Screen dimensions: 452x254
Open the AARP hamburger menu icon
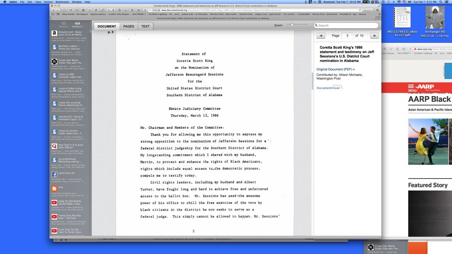click(411, 87)
